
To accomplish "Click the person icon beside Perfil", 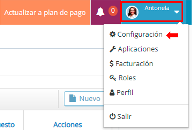I will click(x=112, y=93).
